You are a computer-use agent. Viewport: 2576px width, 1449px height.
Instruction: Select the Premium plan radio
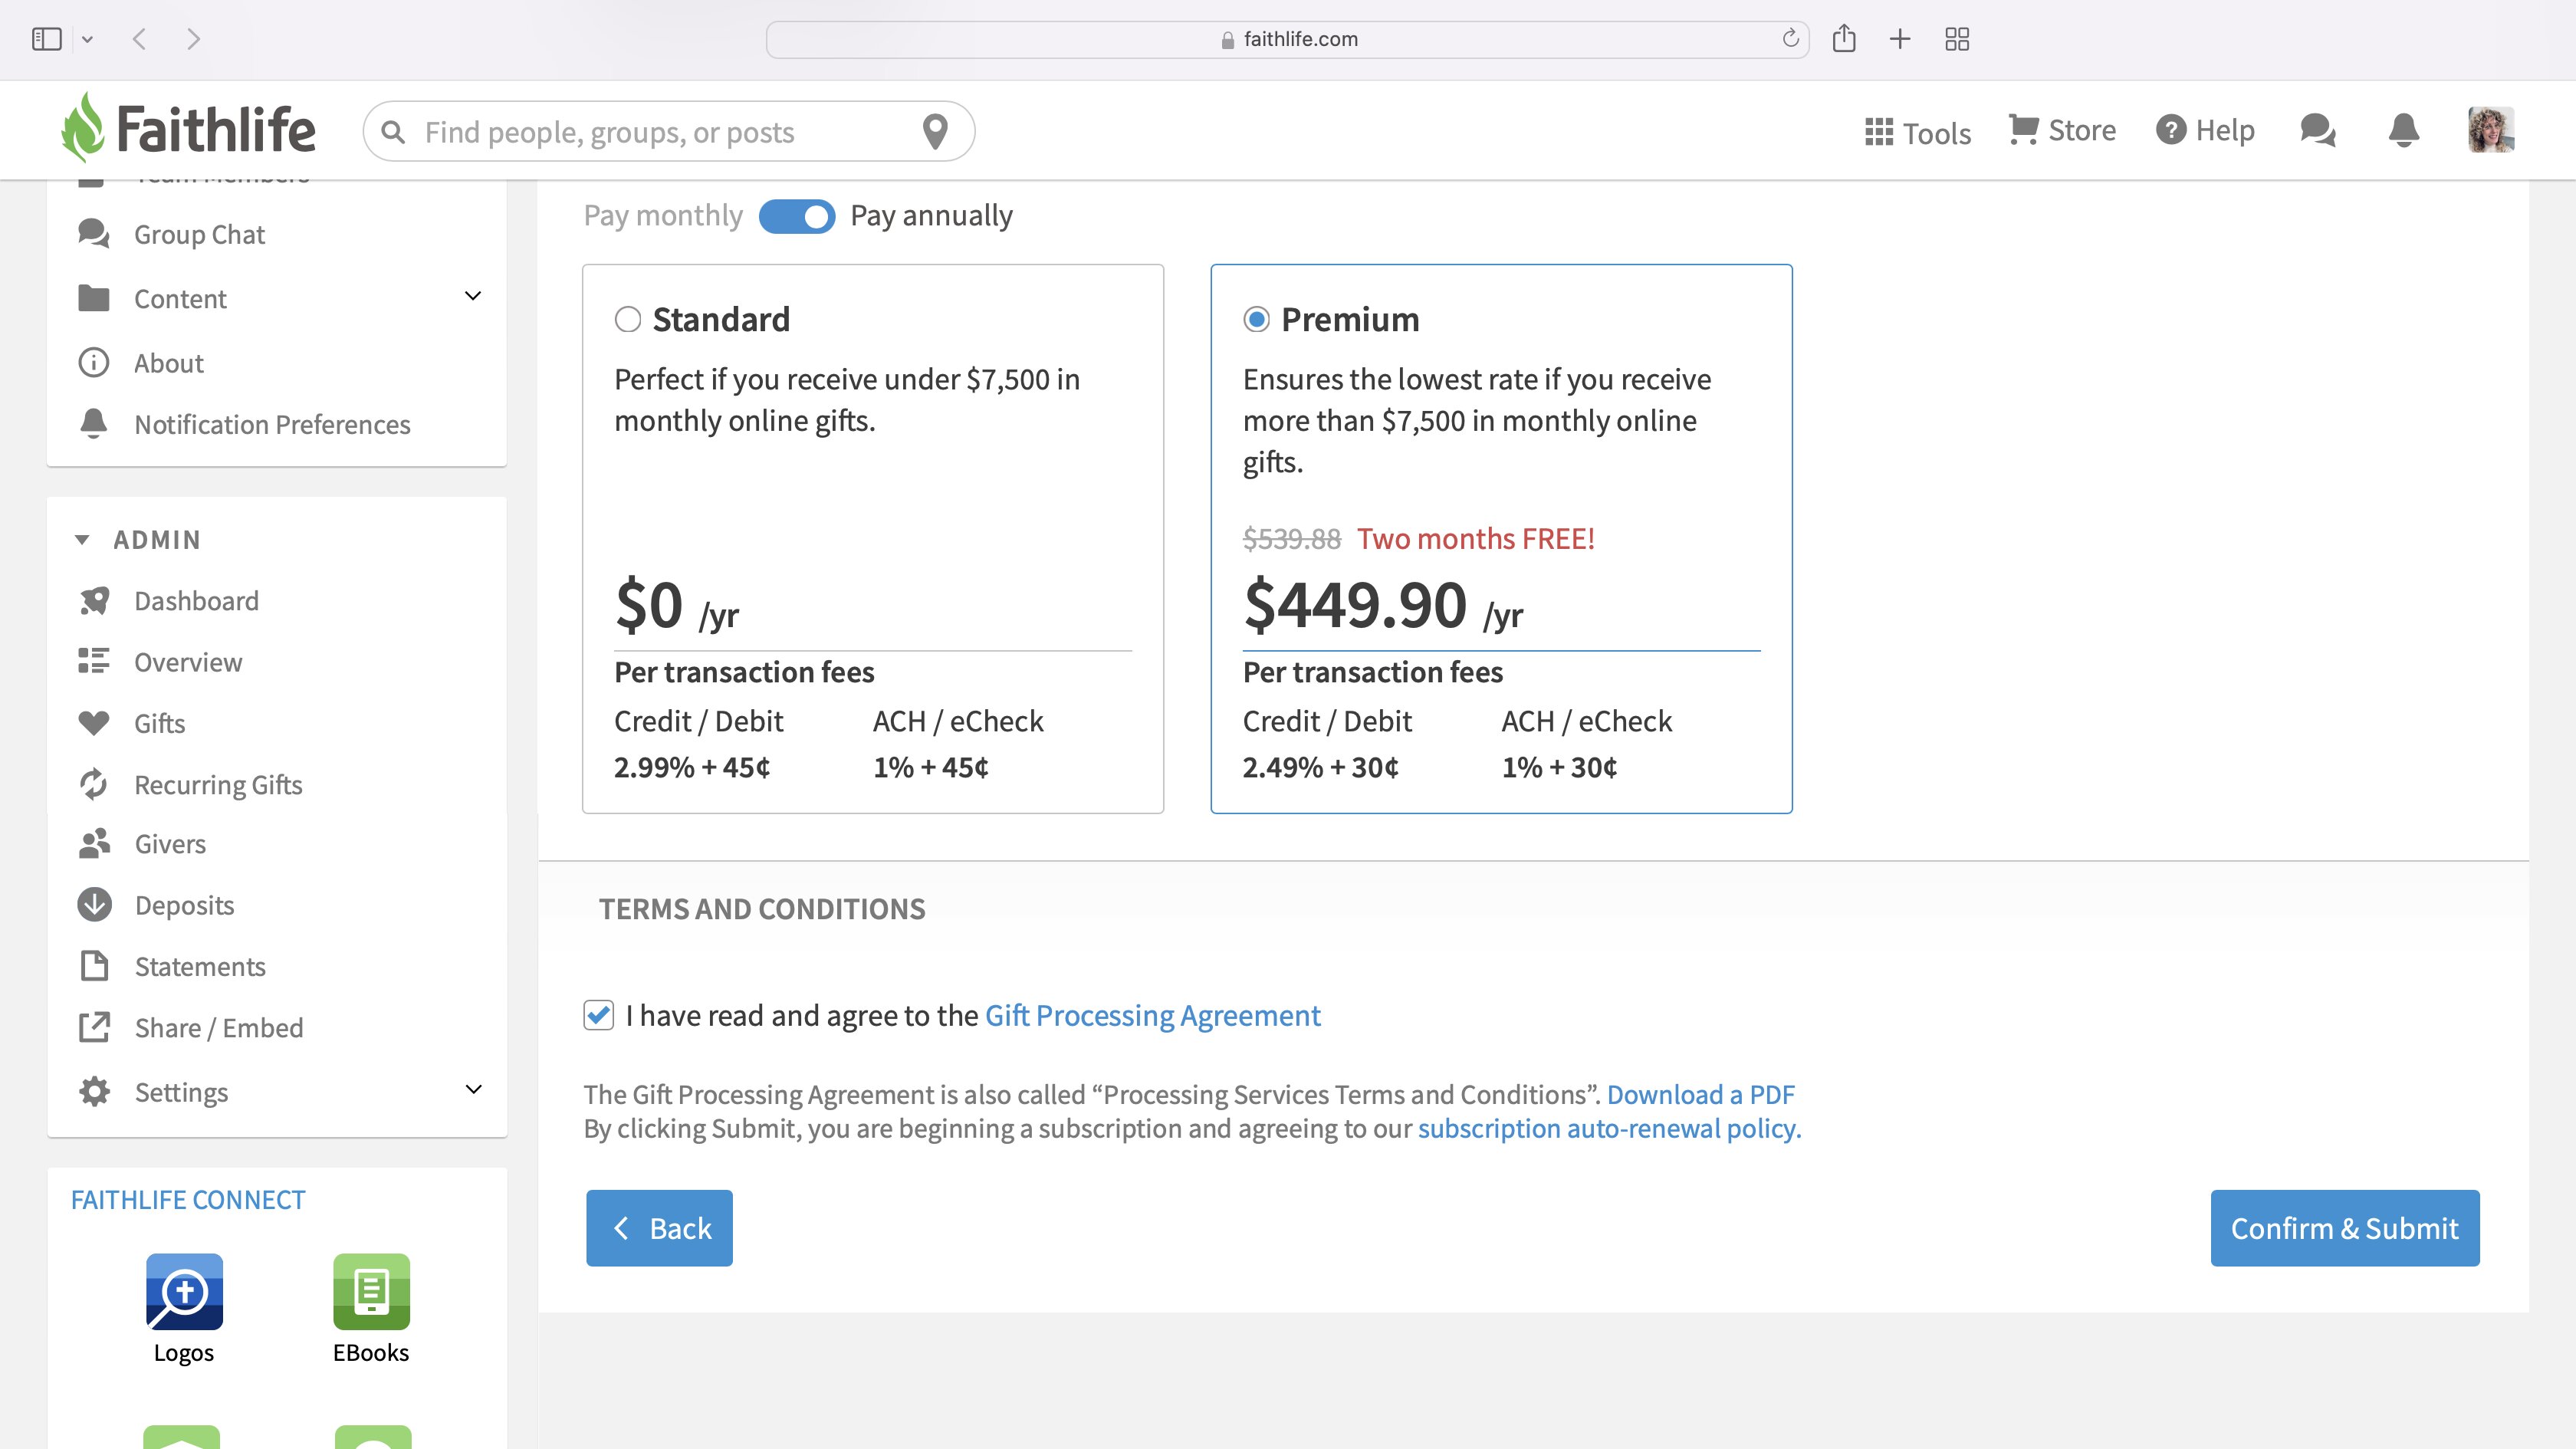point(1256,319)
